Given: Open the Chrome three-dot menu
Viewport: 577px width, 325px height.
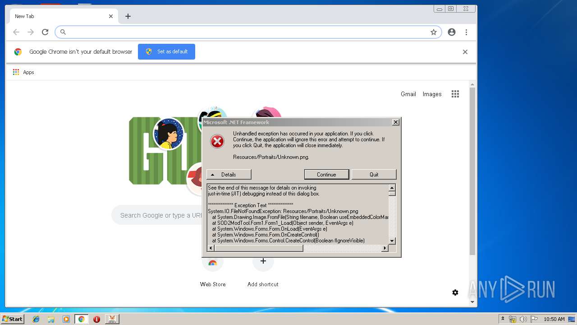Looking at the screenshot, I should click(466, 32).
